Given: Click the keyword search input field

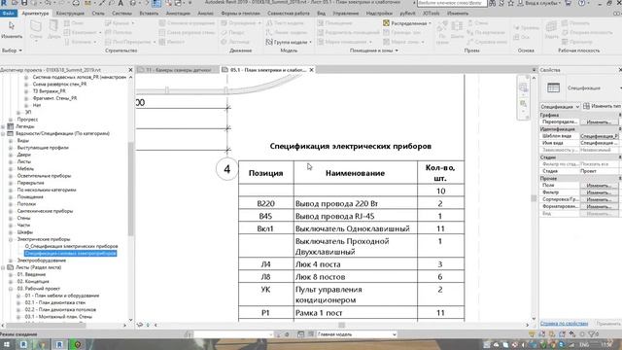Looking at the screenshot, I should click(451, 3).
